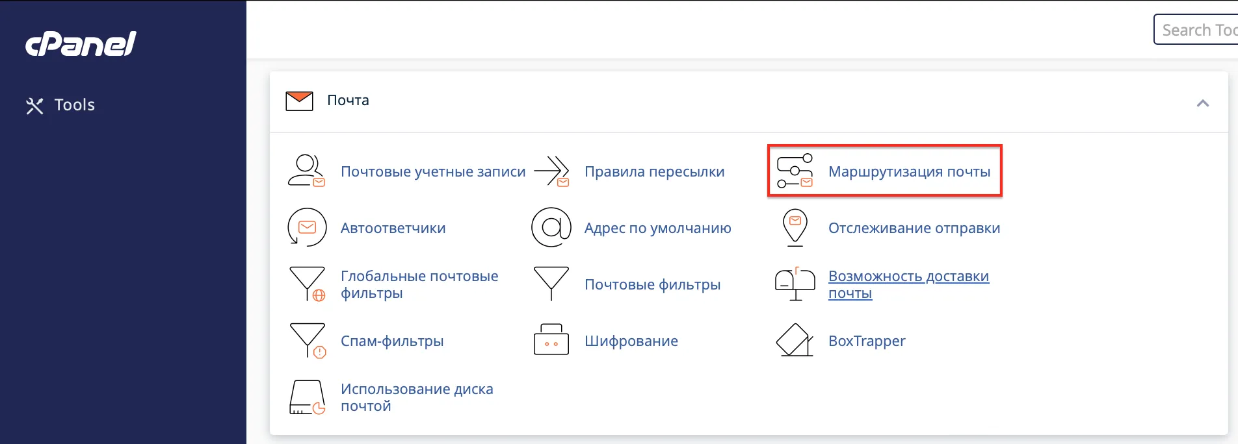Image resolution: width=1238 pixels, height=444 pixels.
Task: Click the Маршрутизация почты routing icon
Action: click(x=795, y=171)
